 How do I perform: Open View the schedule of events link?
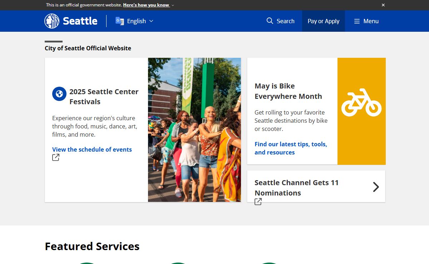(x=92, y=149)
